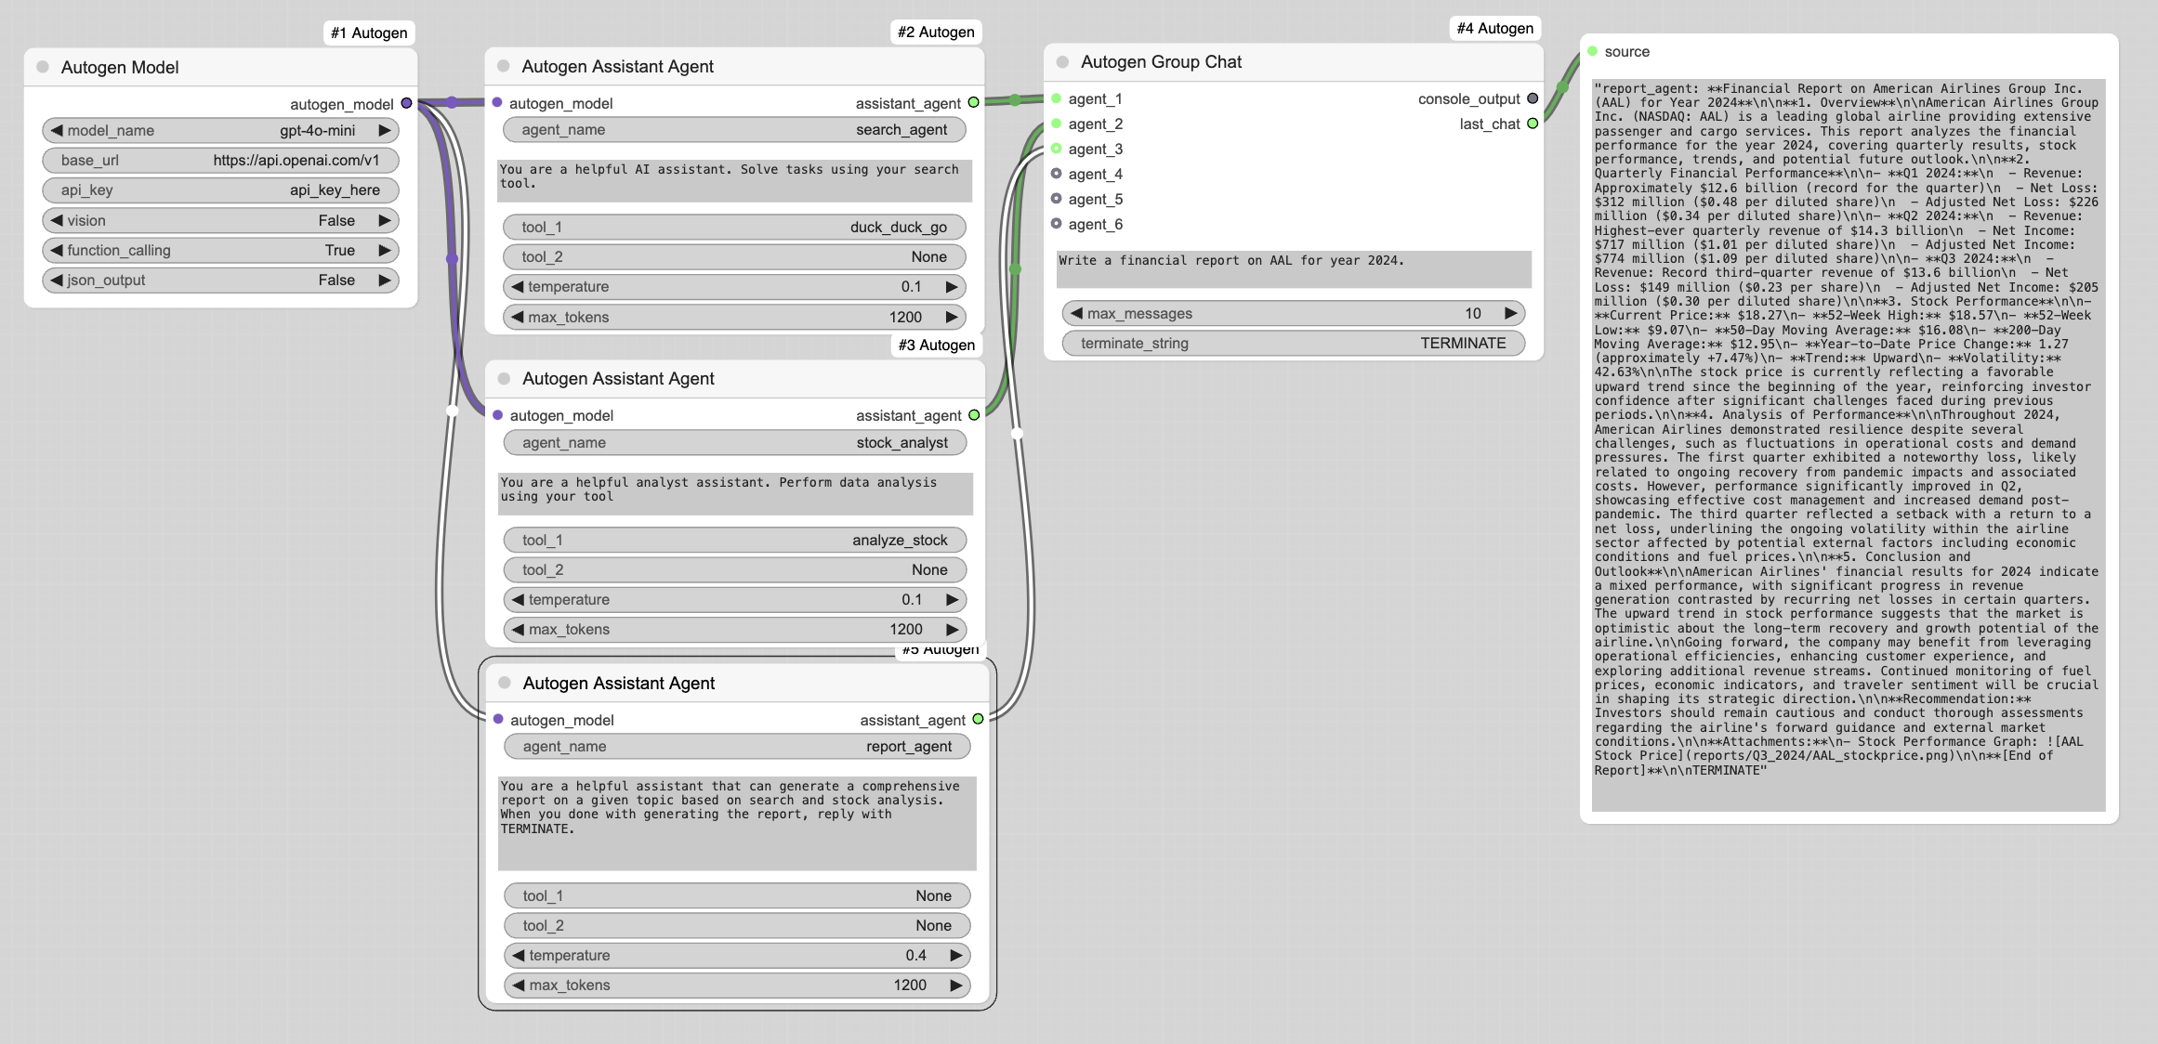Screen dimensions: 2158x1044
Task: Click the assistant_agent output socket of search_agent node
Action: tap(973, 103)
